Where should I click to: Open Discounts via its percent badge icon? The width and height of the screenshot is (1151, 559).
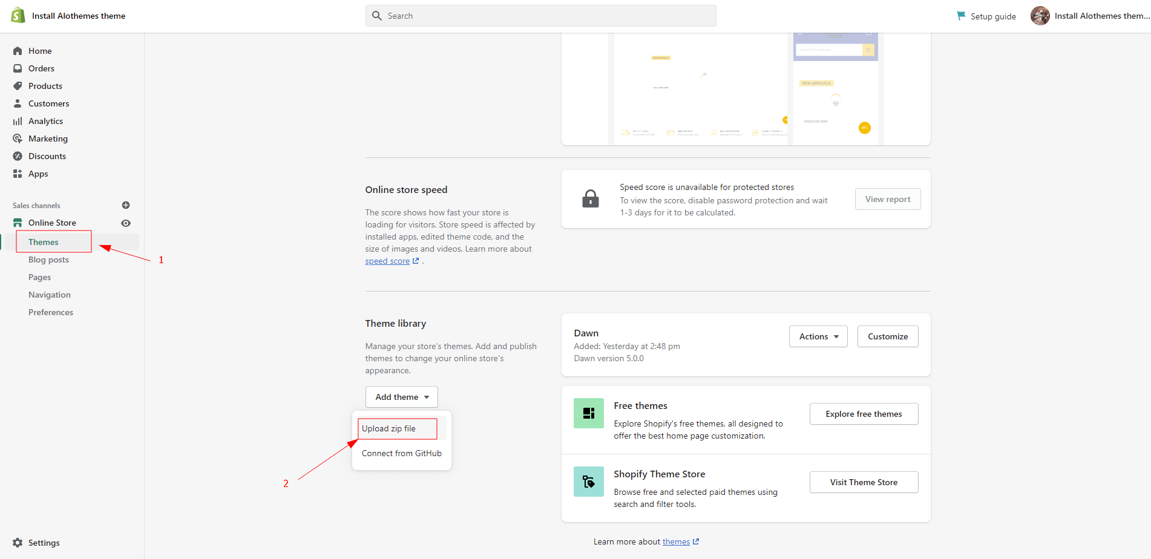[x=18, y=156]
